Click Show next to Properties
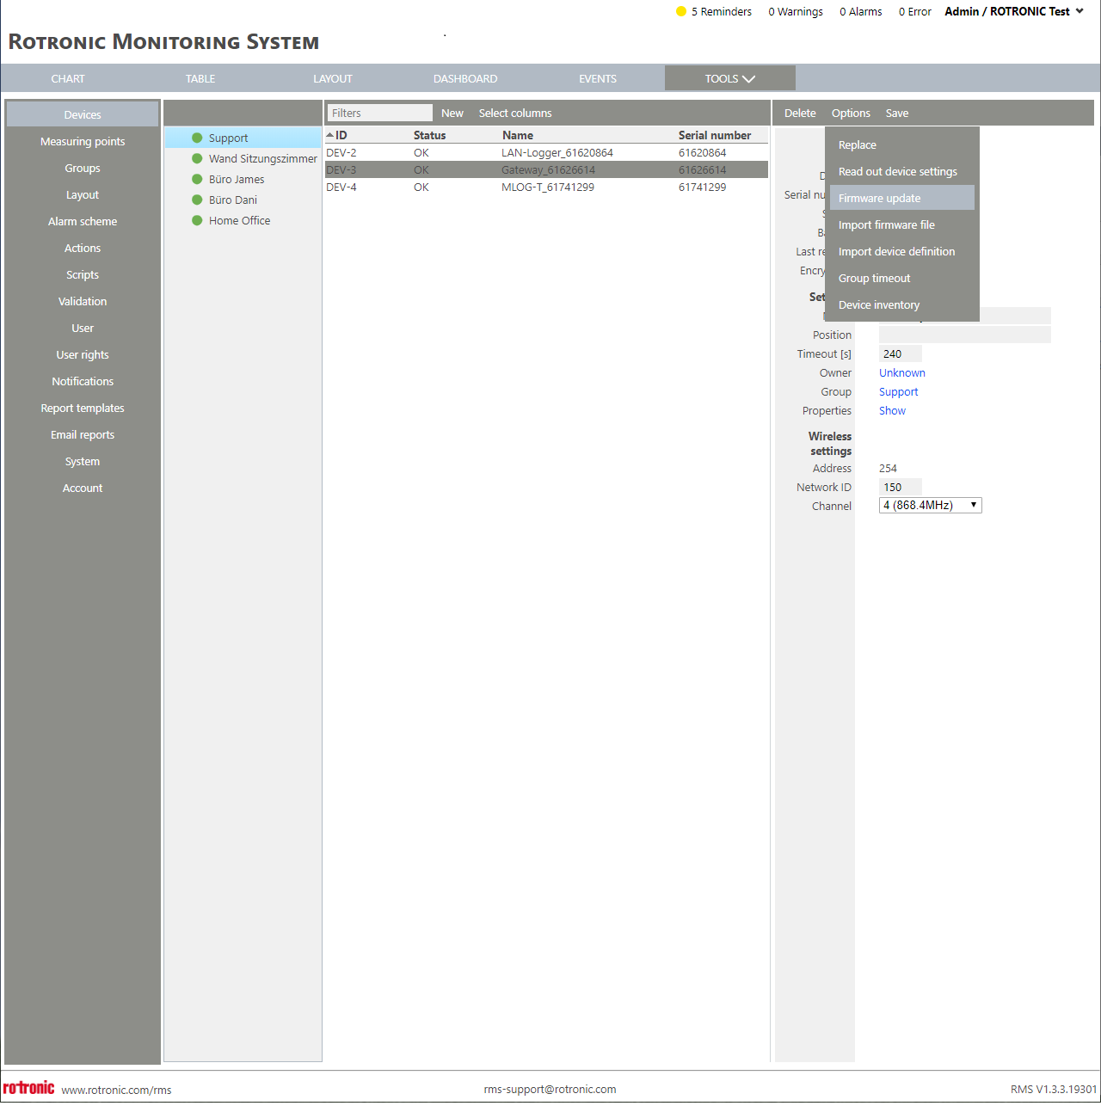Image resolution: width=1101 pixels, height=1106 pixels. click(x=892, y=410)
